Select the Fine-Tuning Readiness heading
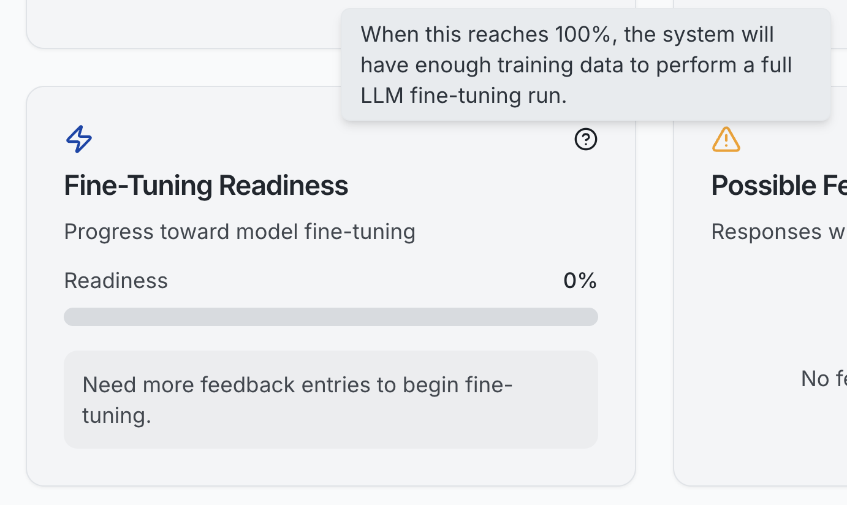 [x=206, y=185]
